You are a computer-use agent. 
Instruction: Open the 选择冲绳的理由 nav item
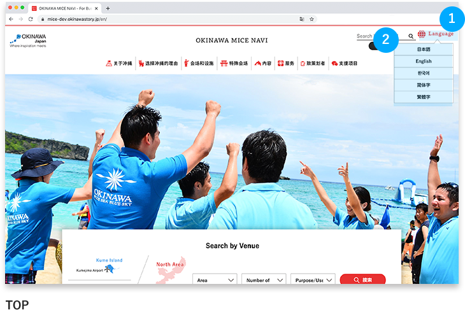159,63
